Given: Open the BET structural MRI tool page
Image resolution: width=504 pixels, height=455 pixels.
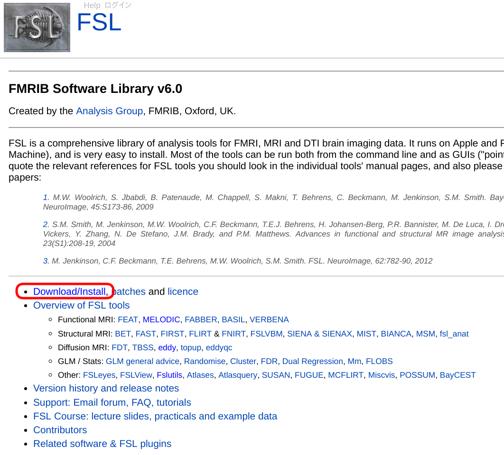Looking at the screenshot, I should (x=122, y=334).
